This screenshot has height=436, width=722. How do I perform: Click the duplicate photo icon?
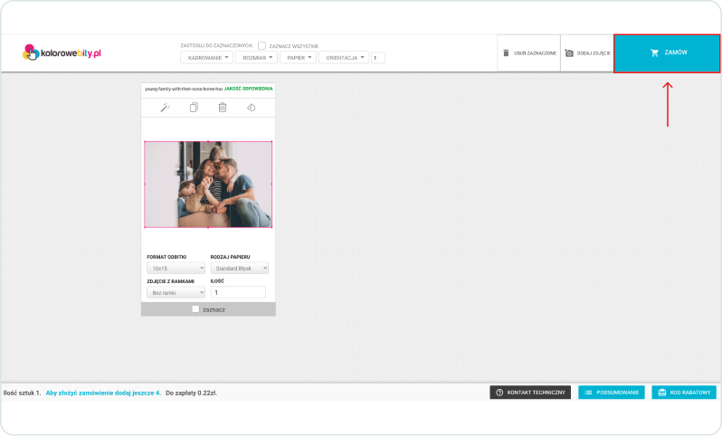tap(194, 108)
